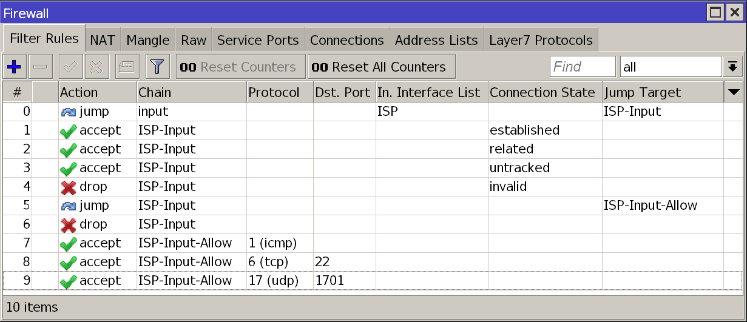Click Reset All Counters button
The height and width of the screenshot is (322, 747).
[x=382, y=67]
